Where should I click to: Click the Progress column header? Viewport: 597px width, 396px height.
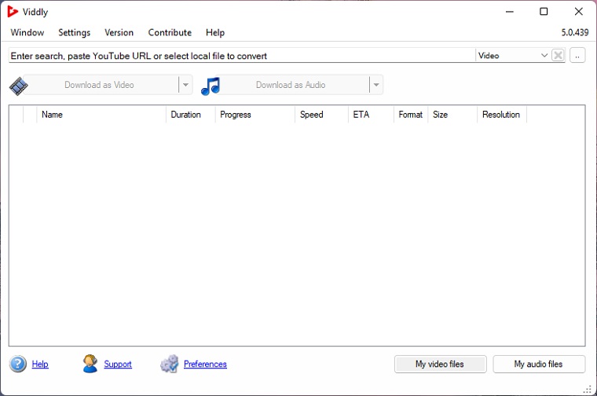click(255, 114)
